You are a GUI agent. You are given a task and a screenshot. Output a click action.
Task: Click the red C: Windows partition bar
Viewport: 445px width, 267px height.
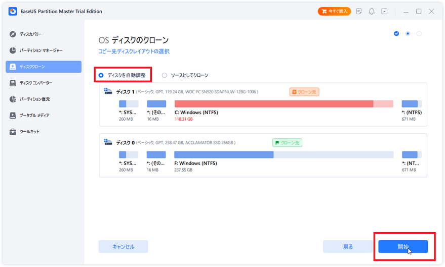(x=274, y=103)
